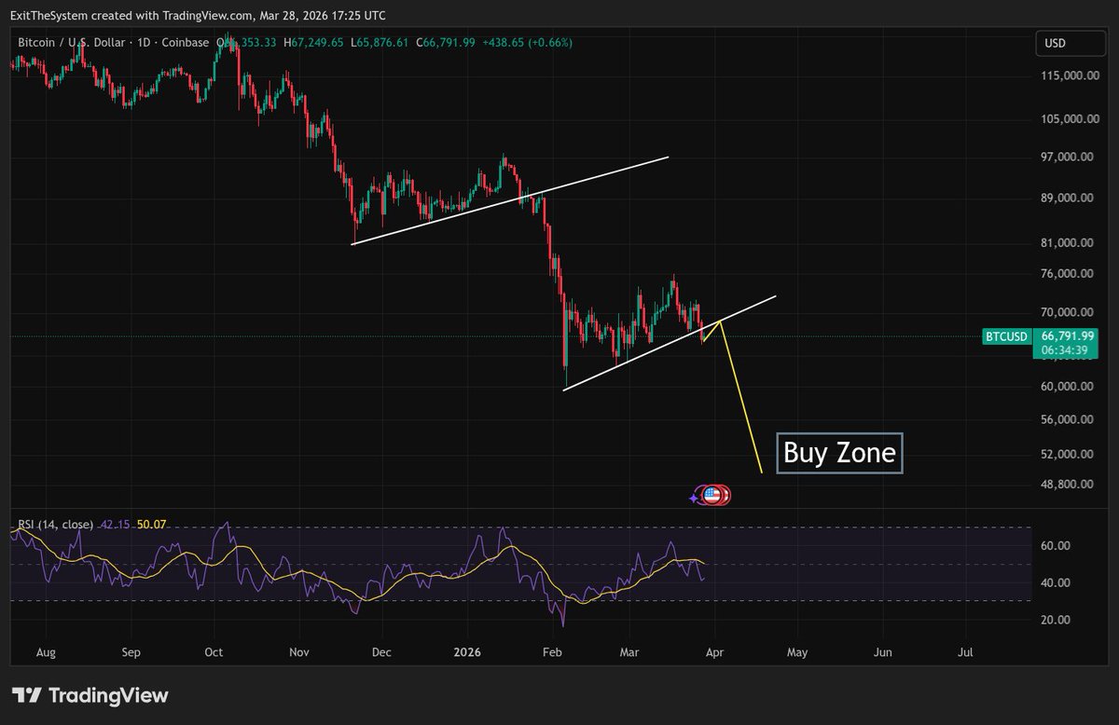Click the RSI value 42.15
Viewport: 1119px width, 725px height.
pyautogui.click(x=116, y=525)
